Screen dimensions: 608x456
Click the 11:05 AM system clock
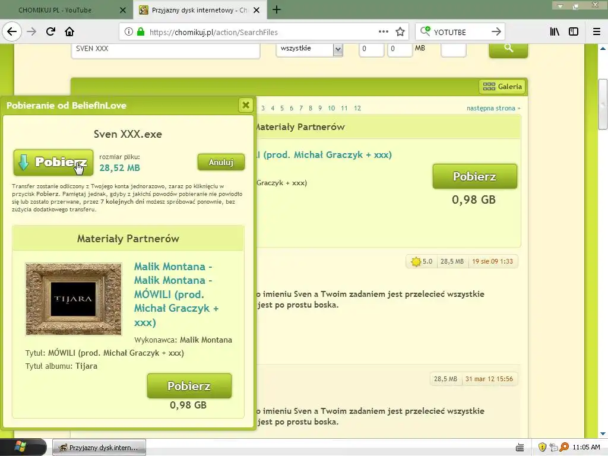click(x=586, y=447)
